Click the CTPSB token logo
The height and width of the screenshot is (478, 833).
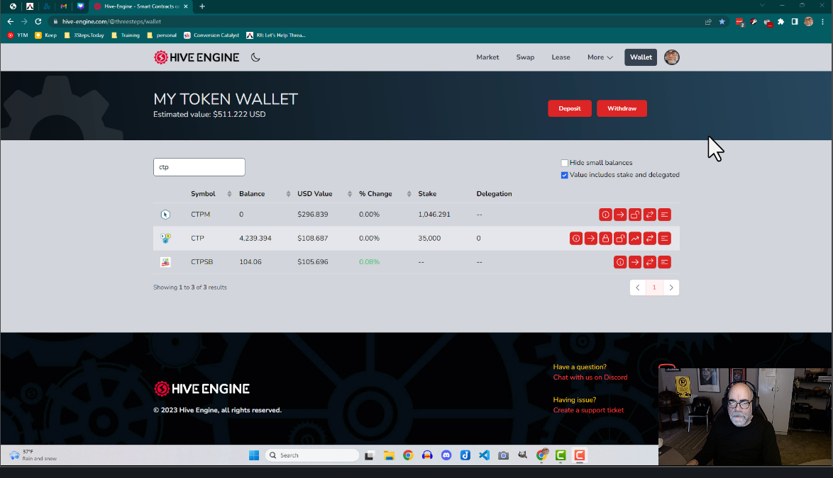click(166, 262)
